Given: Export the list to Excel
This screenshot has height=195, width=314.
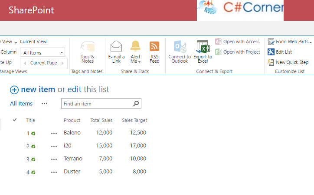Looking at the screenshot, I should click(x=203, y=52).
